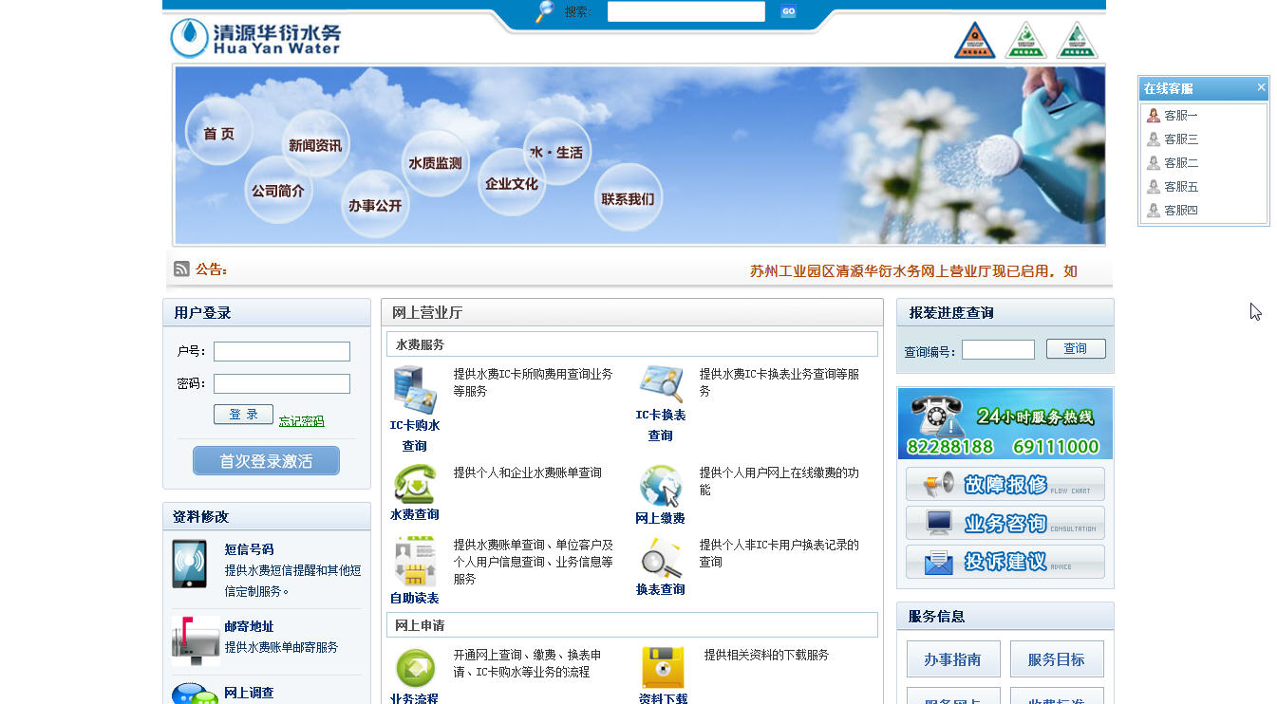Open the IC卡购水查询 text link

[415, 435]
